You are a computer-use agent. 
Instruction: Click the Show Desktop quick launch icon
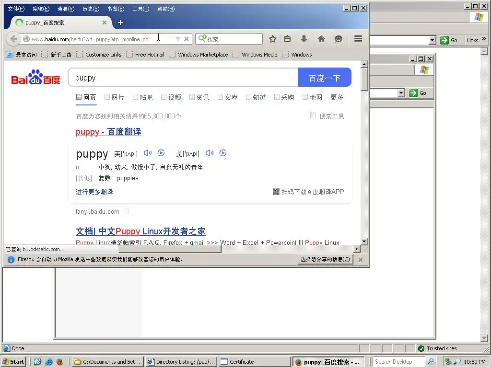click(37, 362)
